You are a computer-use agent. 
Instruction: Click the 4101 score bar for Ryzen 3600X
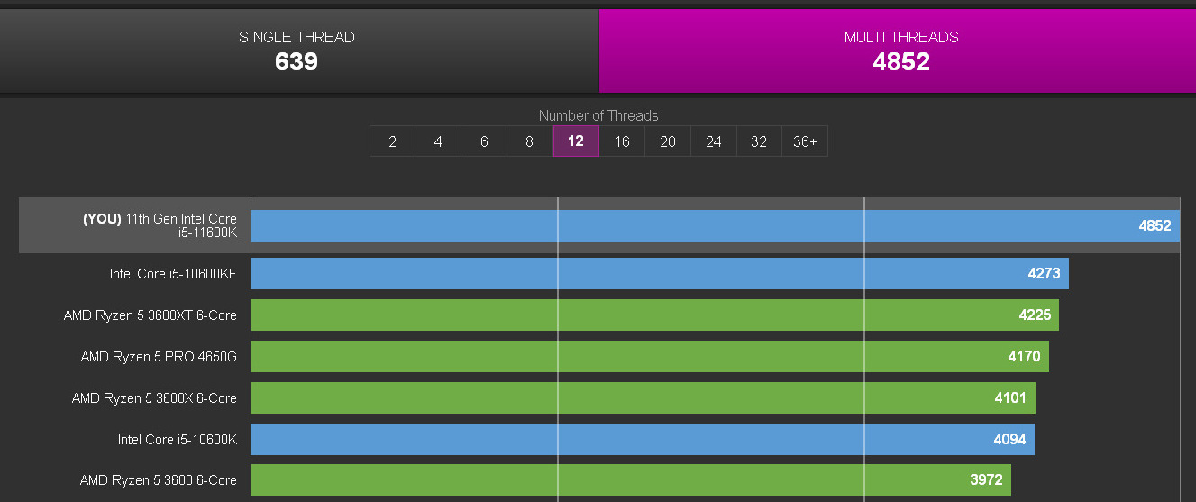[643, 398]
